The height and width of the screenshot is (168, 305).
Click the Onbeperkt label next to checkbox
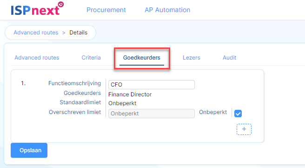(213, 112)
